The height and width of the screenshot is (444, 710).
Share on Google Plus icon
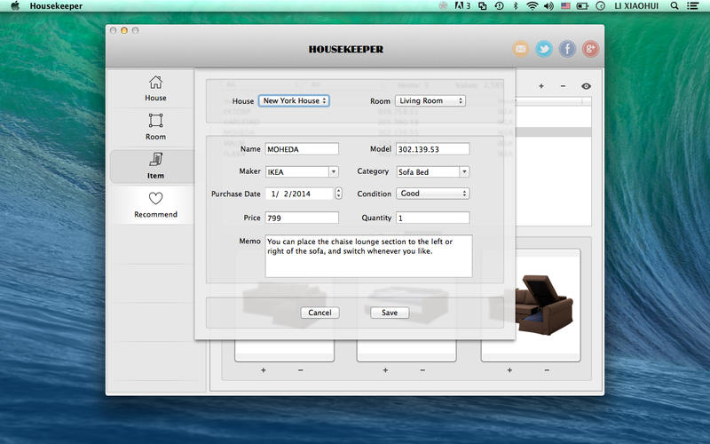point(590,49)
